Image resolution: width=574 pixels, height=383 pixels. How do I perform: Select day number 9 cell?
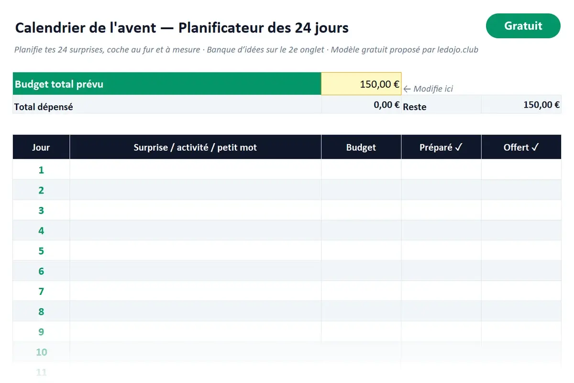pyautogui.click(x=41, y=331)
